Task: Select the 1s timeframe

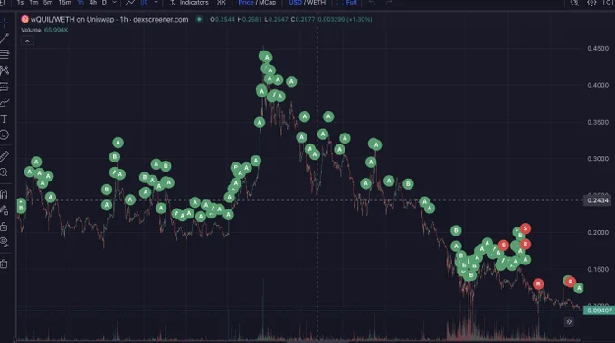Action: coord(20,3)
